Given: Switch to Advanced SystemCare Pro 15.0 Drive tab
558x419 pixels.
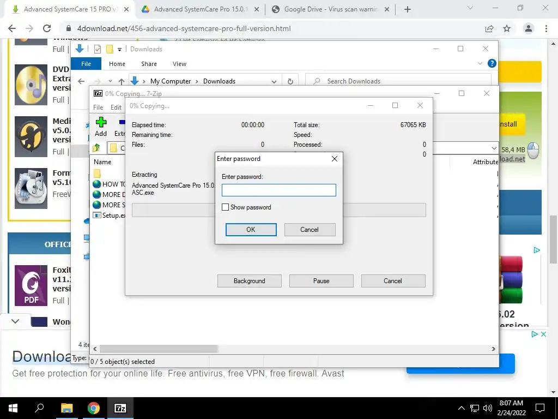Looking at the screenshot, I should (x=199, y=9).
